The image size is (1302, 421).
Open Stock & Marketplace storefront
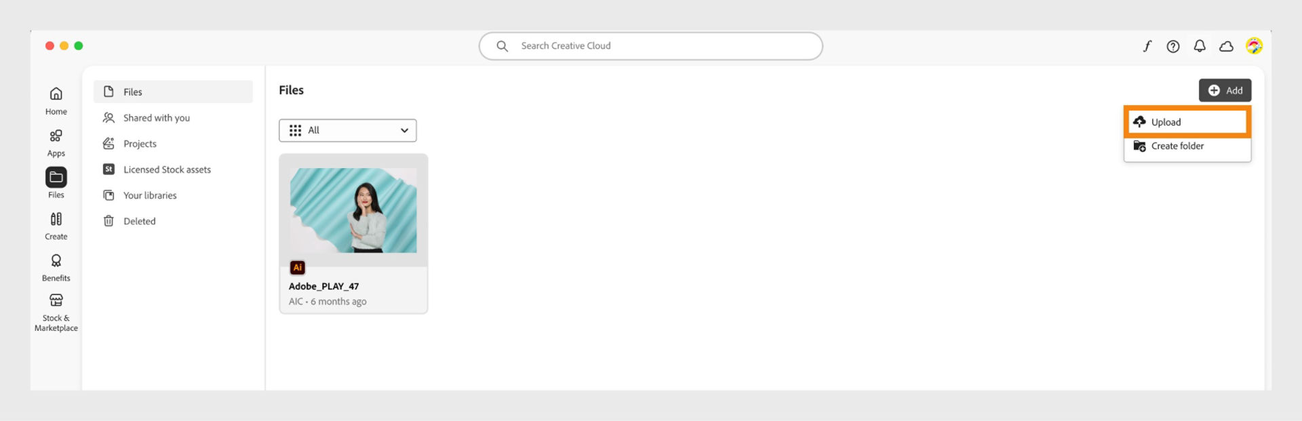click(56, 313)
